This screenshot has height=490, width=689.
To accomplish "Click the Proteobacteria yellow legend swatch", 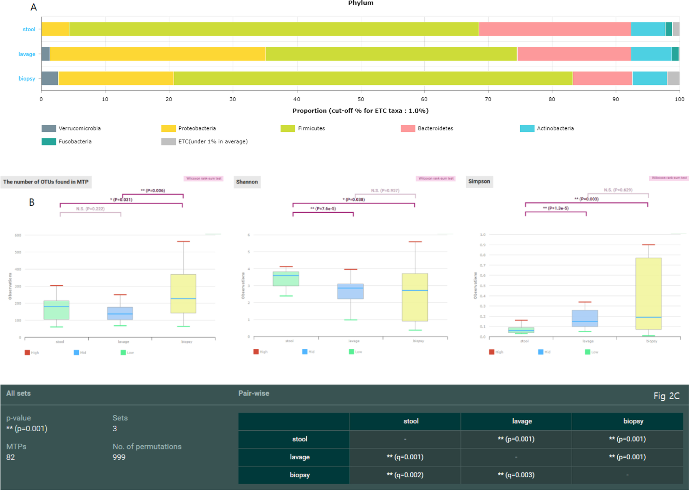I will [168, 128].
